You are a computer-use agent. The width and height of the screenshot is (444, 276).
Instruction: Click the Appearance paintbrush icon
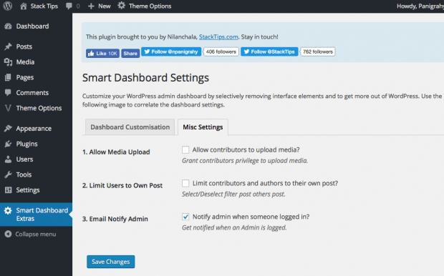click(8, 129)
